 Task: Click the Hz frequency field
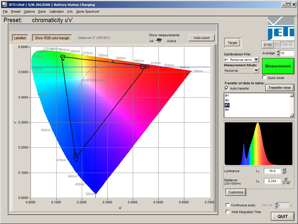point(287,45)
